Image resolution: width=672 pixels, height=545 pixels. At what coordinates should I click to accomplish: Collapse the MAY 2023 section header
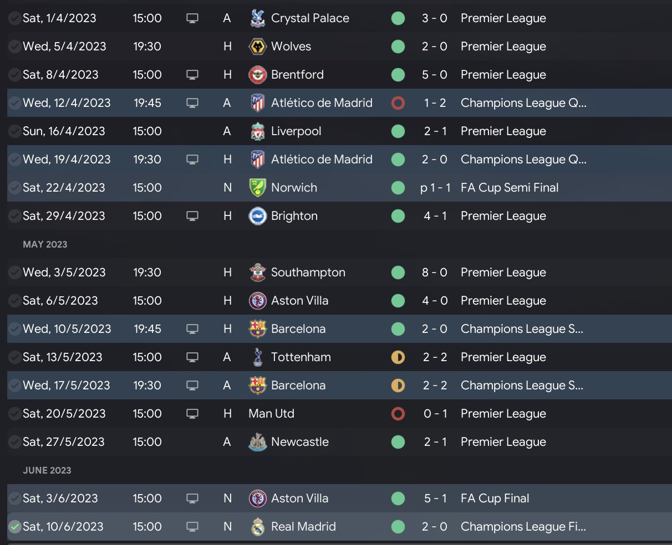(x=45, y=244)
